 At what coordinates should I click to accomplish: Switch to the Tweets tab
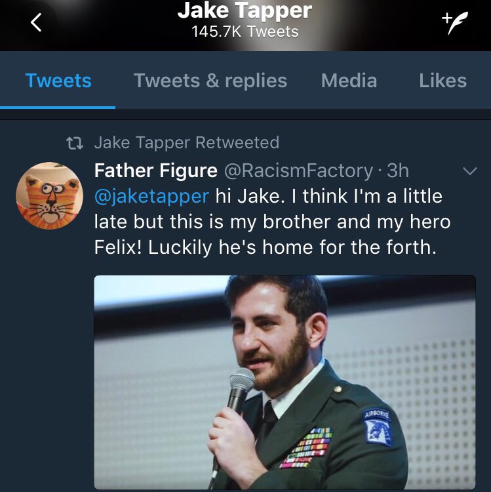click(58, 81)
